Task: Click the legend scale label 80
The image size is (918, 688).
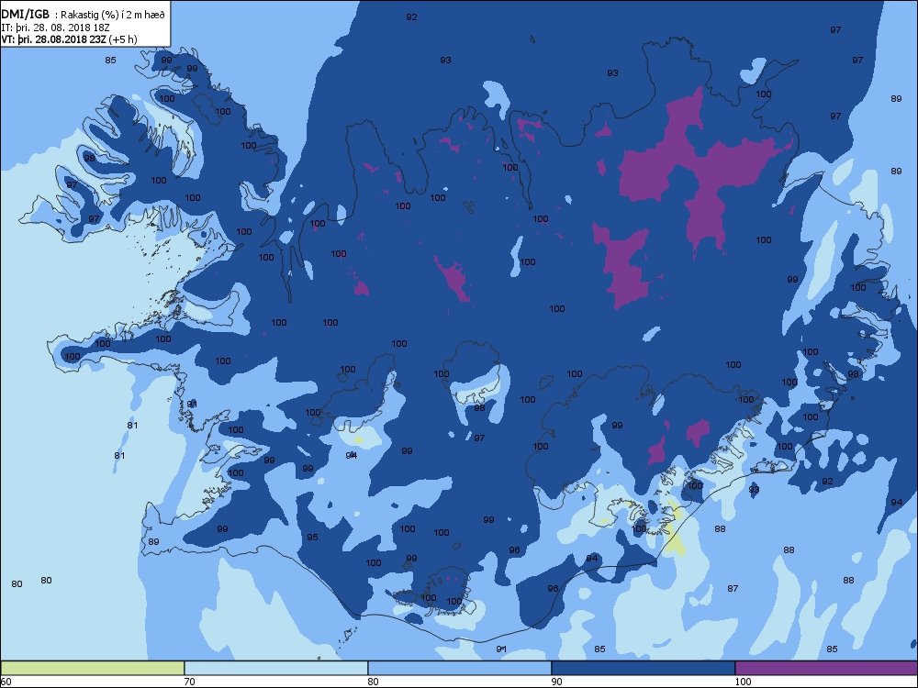Action: pyautogui.click(x=373, y=681)
